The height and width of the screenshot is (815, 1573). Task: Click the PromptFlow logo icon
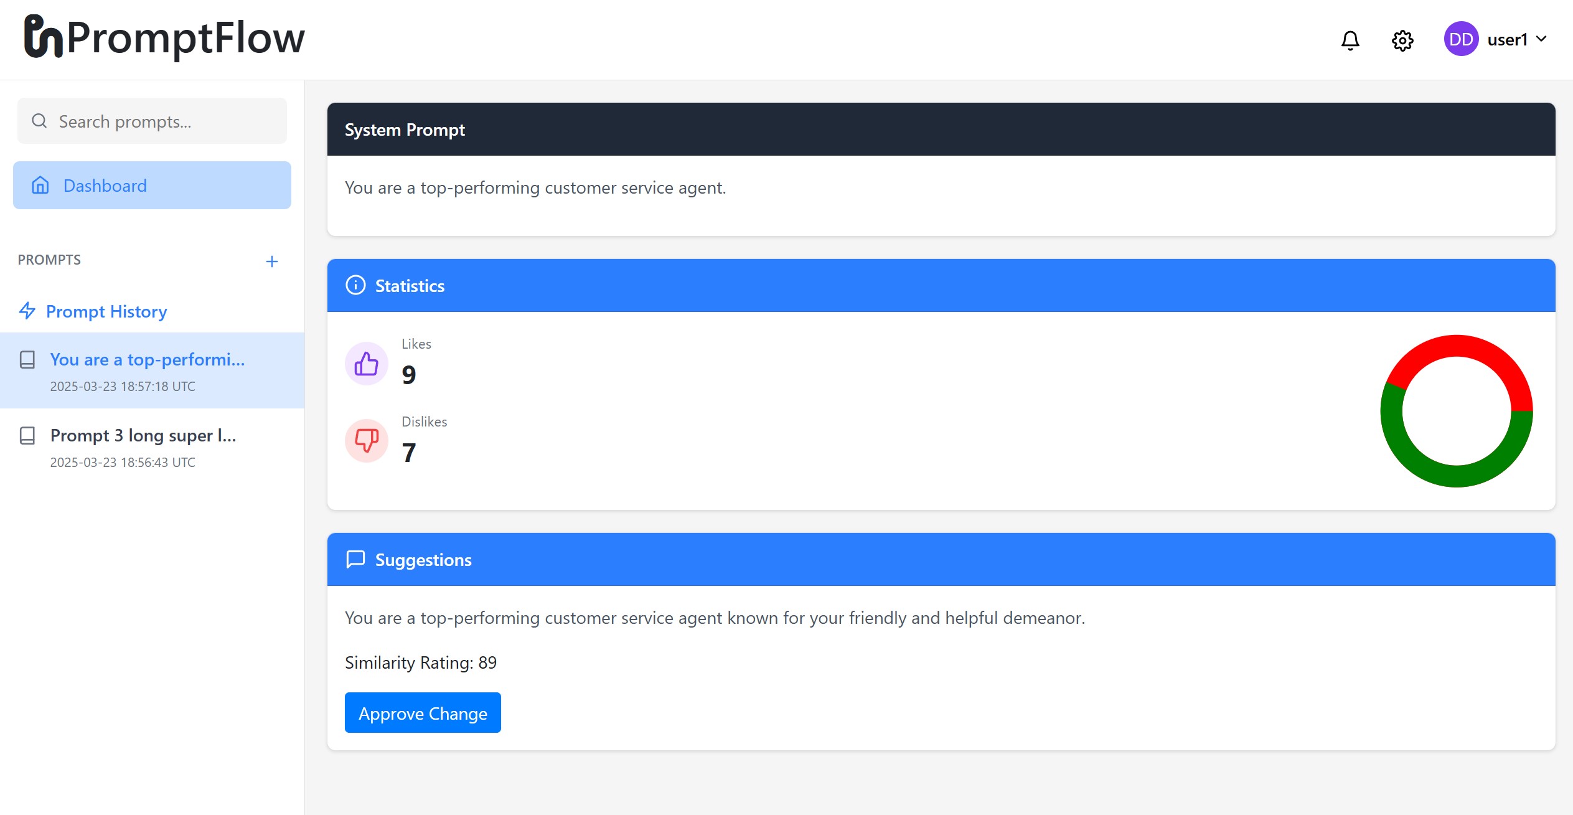pos(42,37)
